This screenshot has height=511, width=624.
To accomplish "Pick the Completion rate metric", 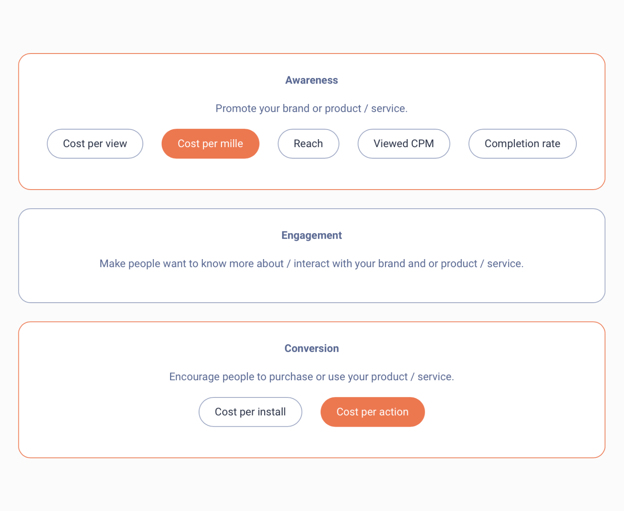I will [x=522, y=144].
